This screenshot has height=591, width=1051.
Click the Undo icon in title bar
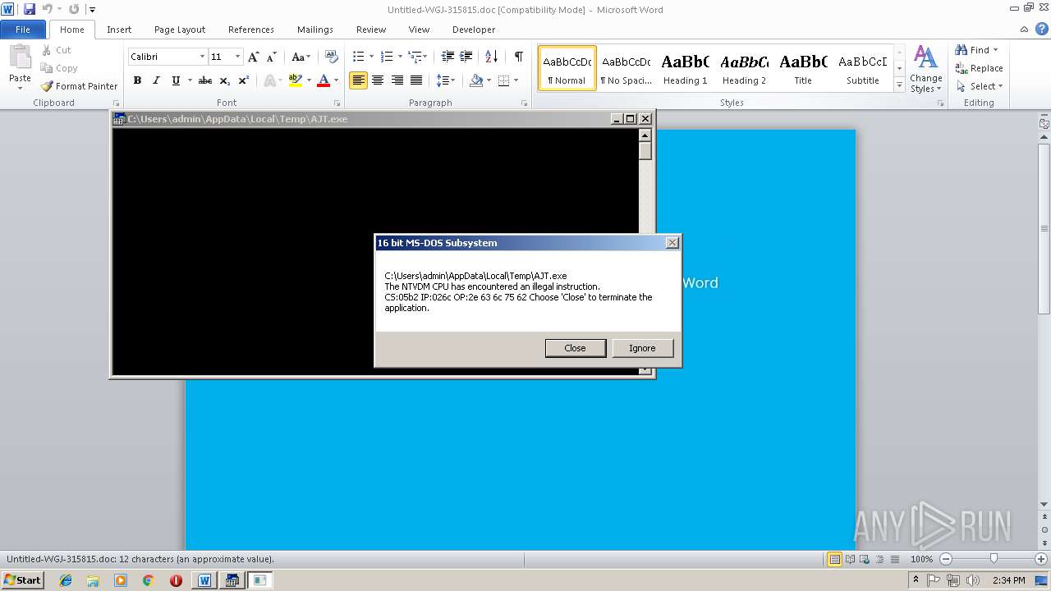point(47,9)
